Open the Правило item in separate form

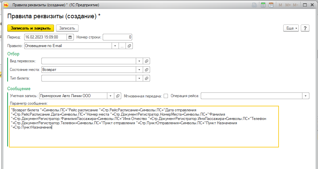130,46
